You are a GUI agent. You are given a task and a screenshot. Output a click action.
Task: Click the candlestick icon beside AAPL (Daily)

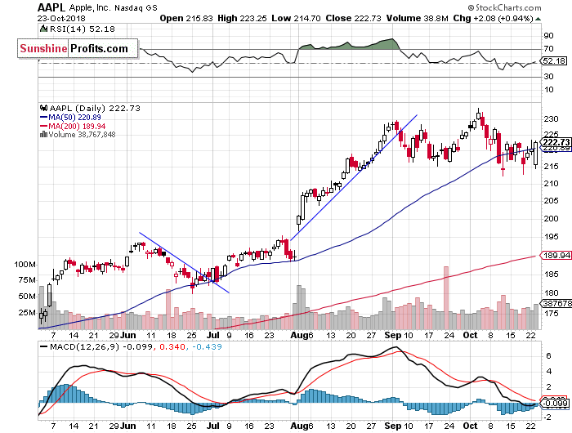coord(44,108)
